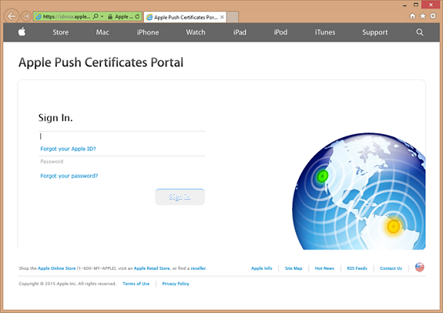
Task: Click the reseller footer link
Action: (x=198, y=268)
